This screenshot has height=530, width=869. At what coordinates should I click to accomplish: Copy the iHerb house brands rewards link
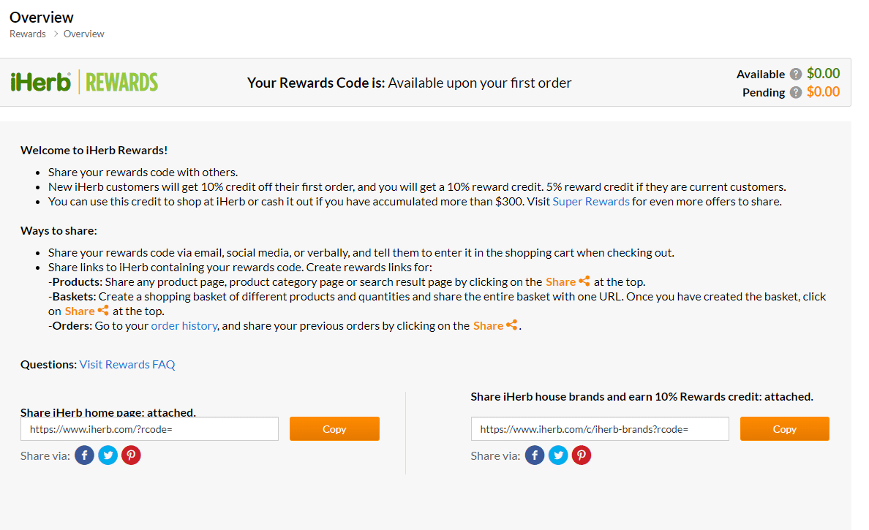click(784, 429)
